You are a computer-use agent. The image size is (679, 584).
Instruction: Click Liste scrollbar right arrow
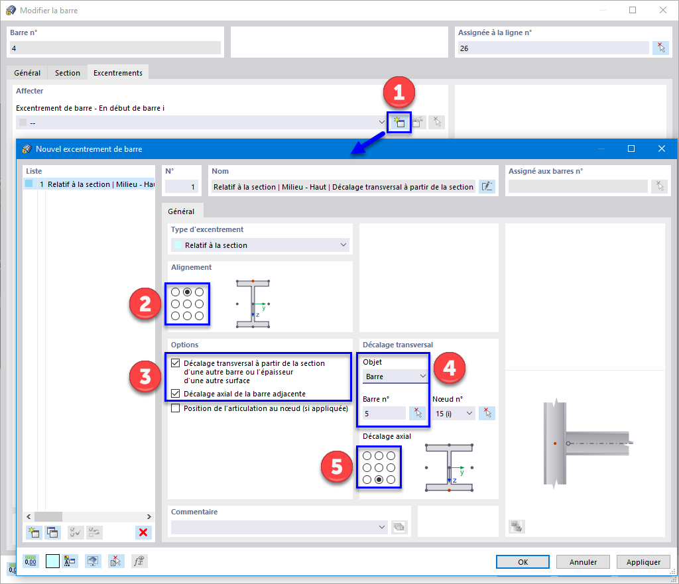[149, 516]
